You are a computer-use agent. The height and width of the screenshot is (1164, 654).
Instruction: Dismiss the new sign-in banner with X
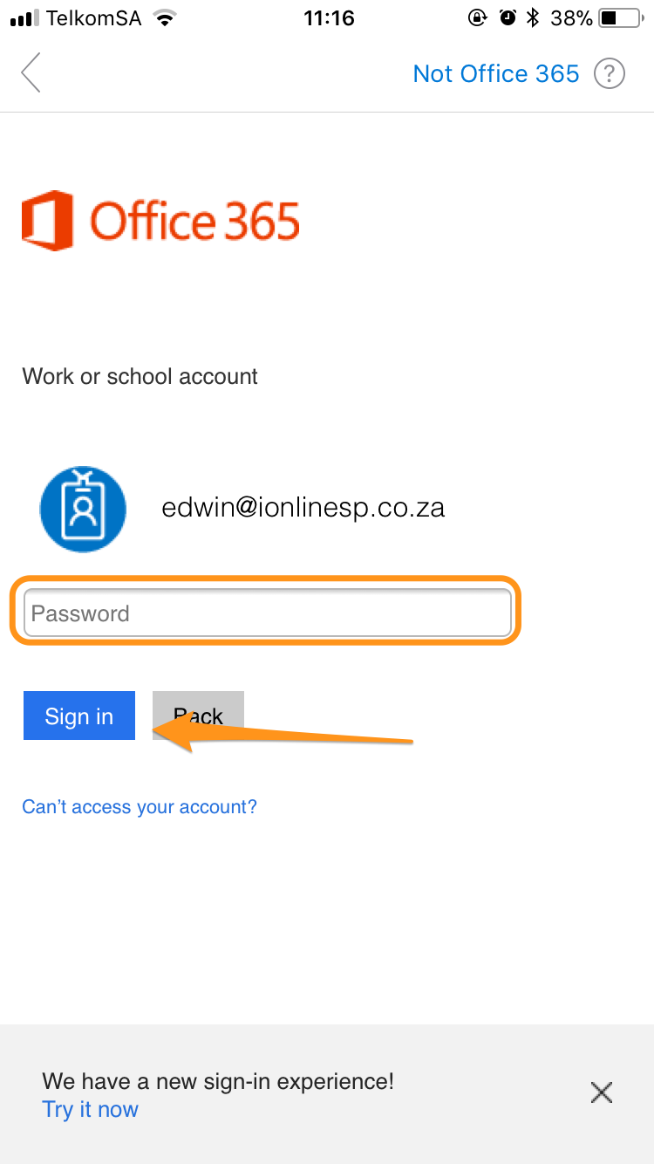pyautogui.click(x=602, y=1092)
